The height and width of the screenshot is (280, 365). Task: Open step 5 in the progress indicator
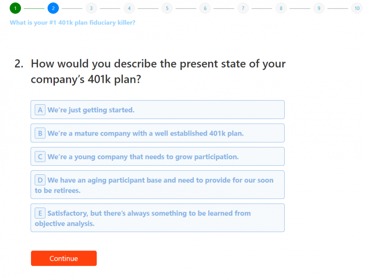167,8
